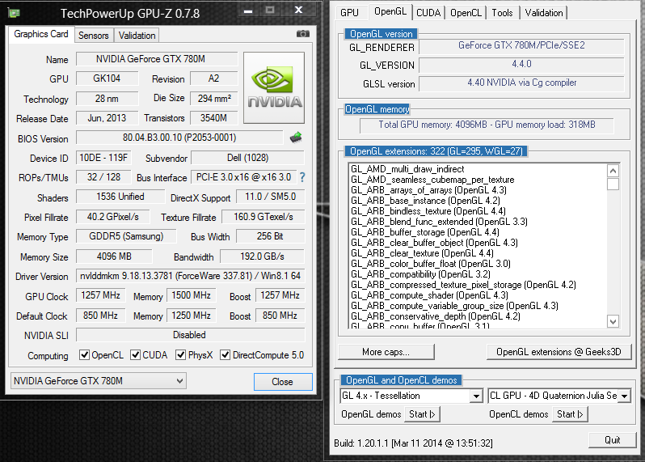Image resolution: width=645 pixels, height=462 pixels.
Task: Select GL_ARB_buffer_storage extension row
Action: (424, 232)
